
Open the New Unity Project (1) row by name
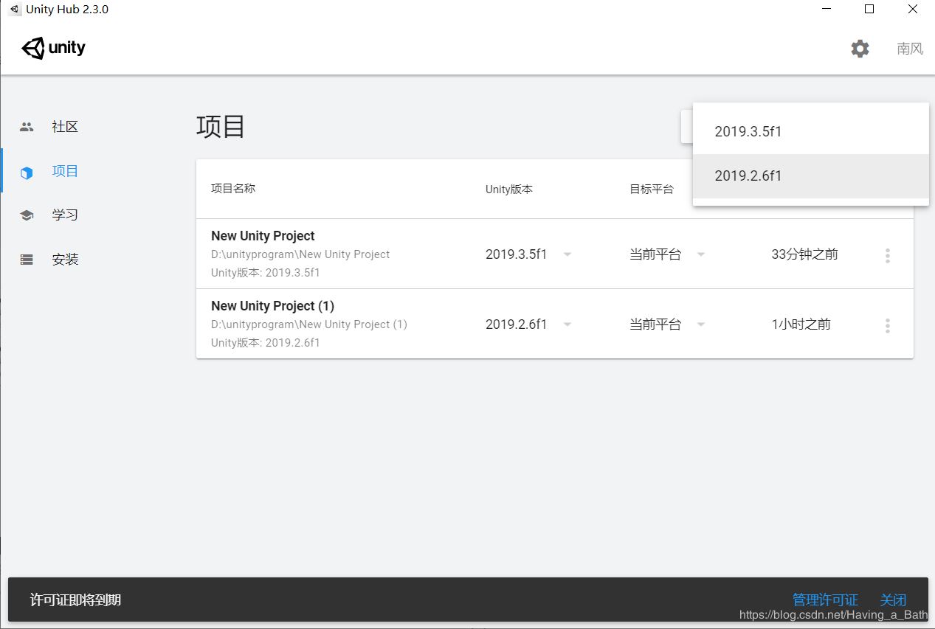click(272, 306)
